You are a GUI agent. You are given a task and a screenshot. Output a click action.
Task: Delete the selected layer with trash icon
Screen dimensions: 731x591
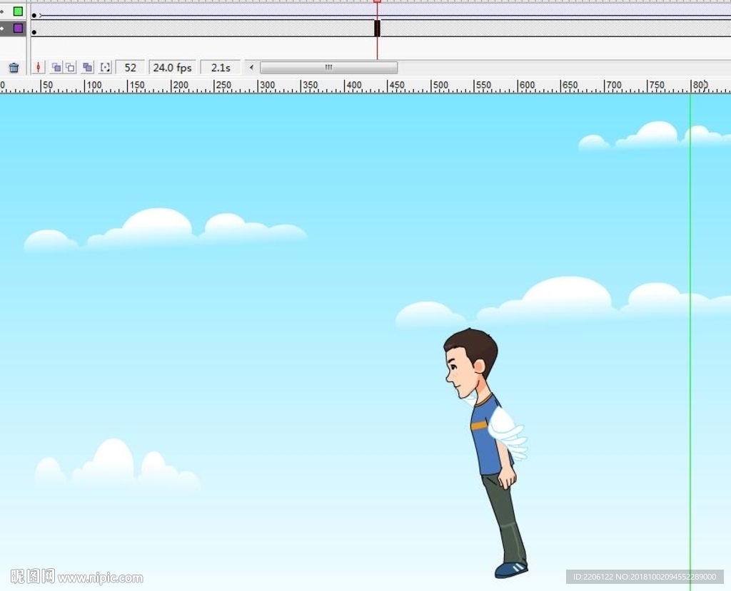[x=14, y=68]
